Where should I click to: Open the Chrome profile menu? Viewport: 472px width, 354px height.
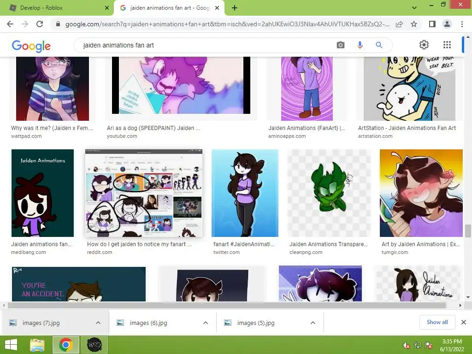point(447,24)
